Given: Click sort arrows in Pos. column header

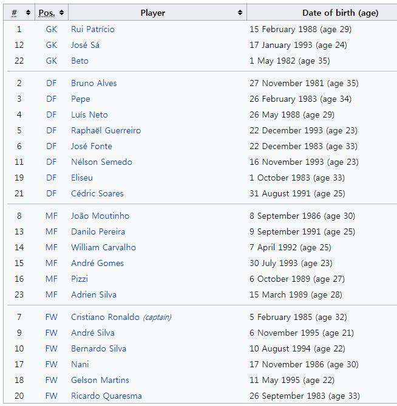Looking at the screenshot, I should (62, 12).
